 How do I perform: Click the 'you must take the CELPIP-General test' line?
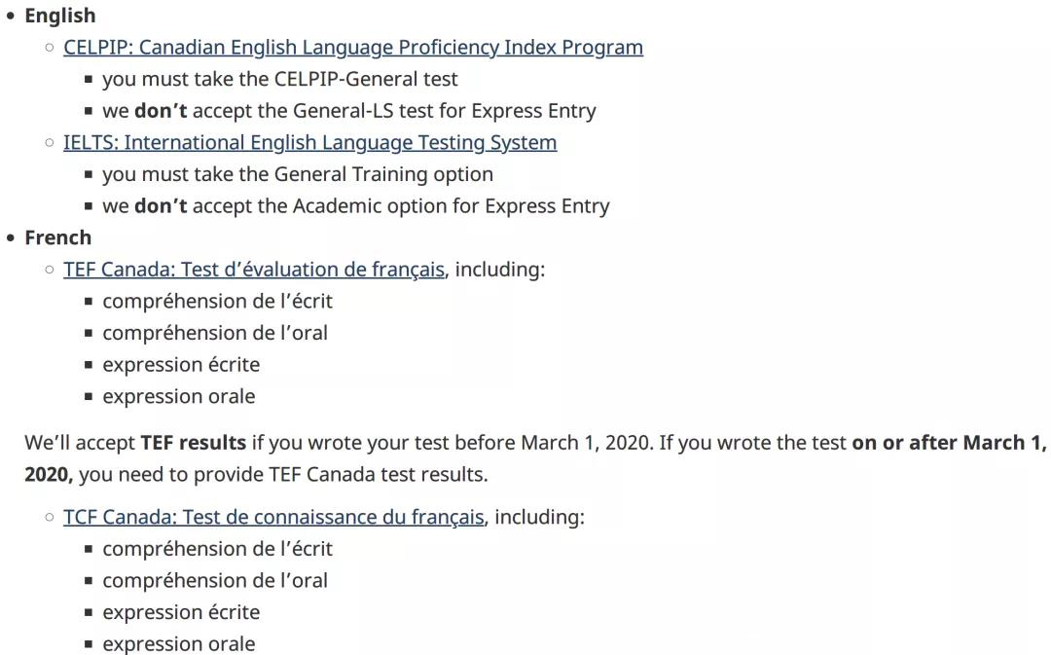pyautogui.click(x=280, y=79)
